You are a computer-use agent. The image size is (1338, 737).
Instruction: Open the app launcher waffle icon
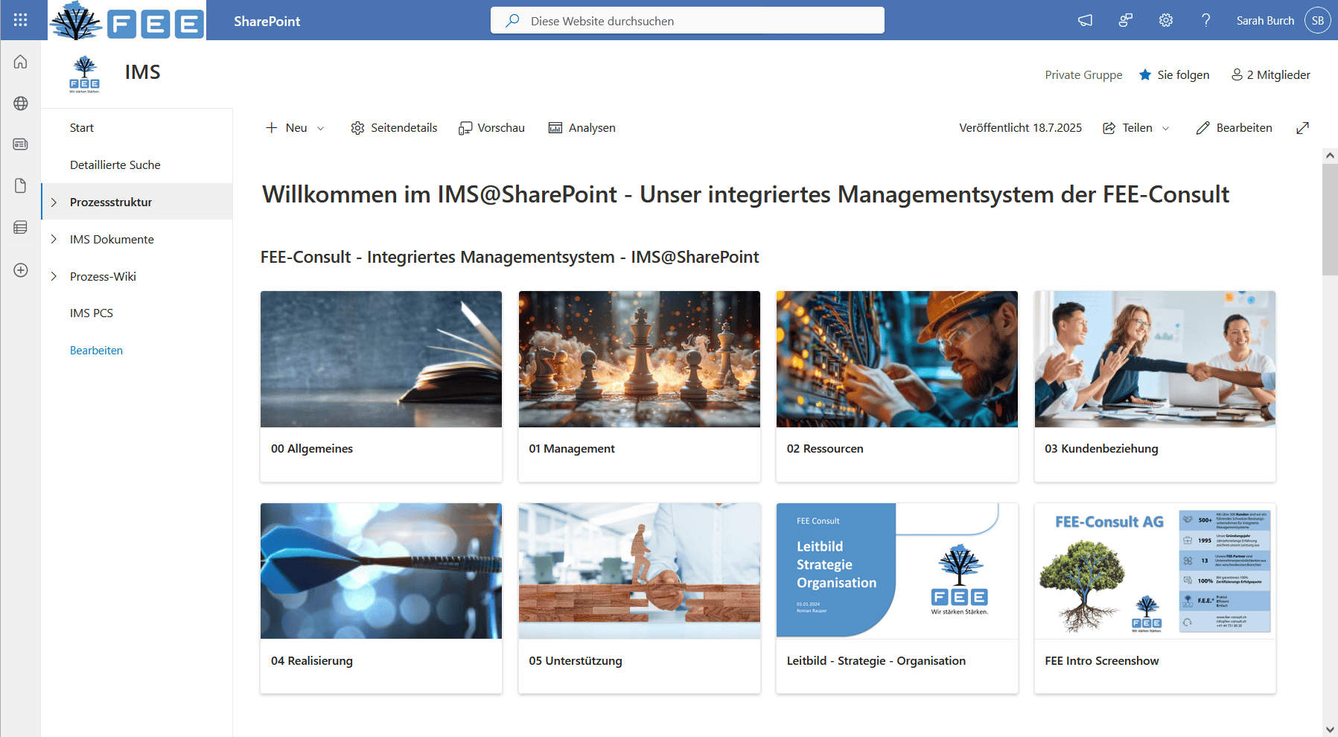click(20, 20)
